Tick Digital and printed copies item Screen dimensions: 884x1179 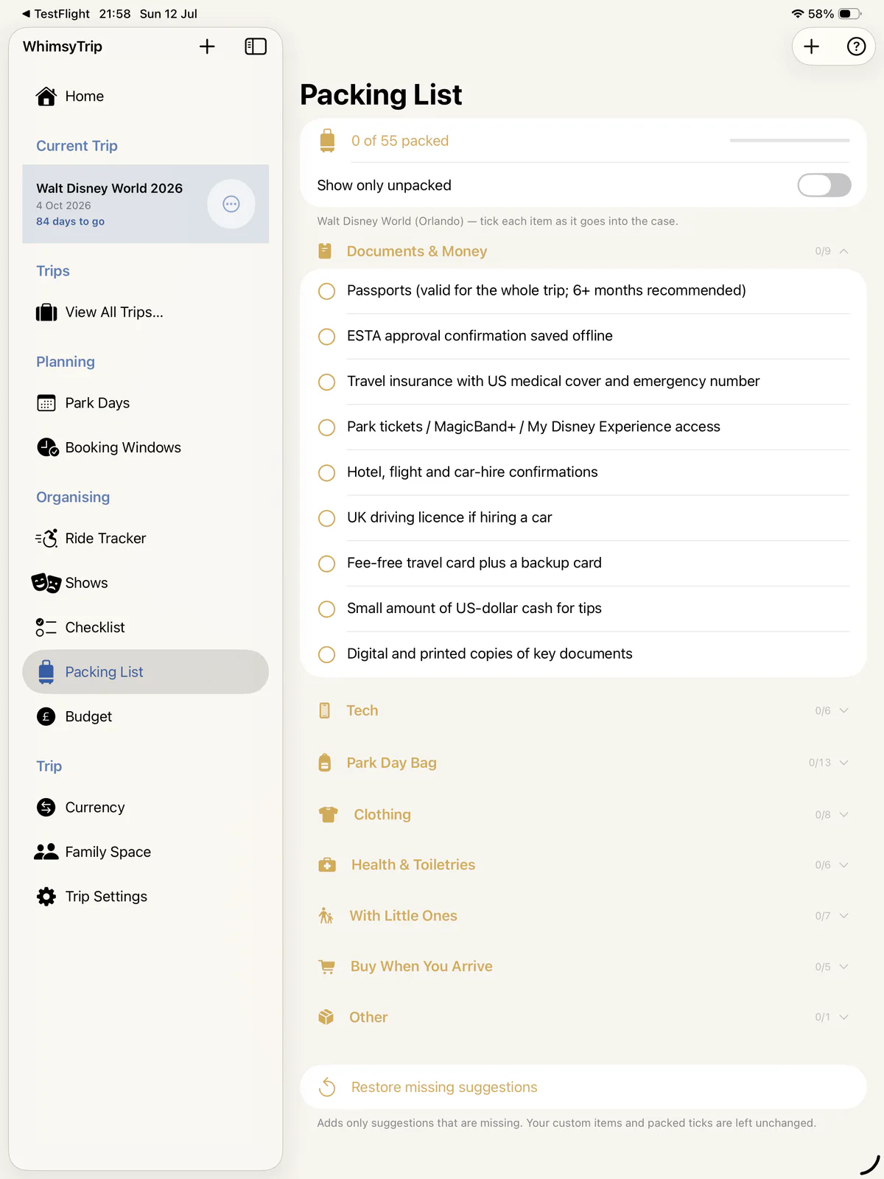coord(326,654)
